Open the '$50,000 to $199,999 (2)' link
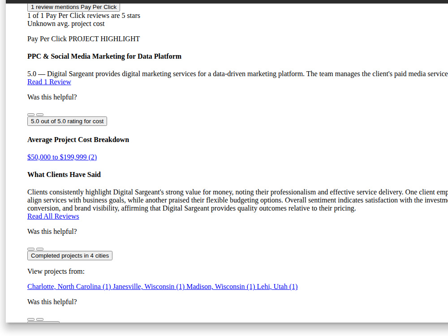 62,157
